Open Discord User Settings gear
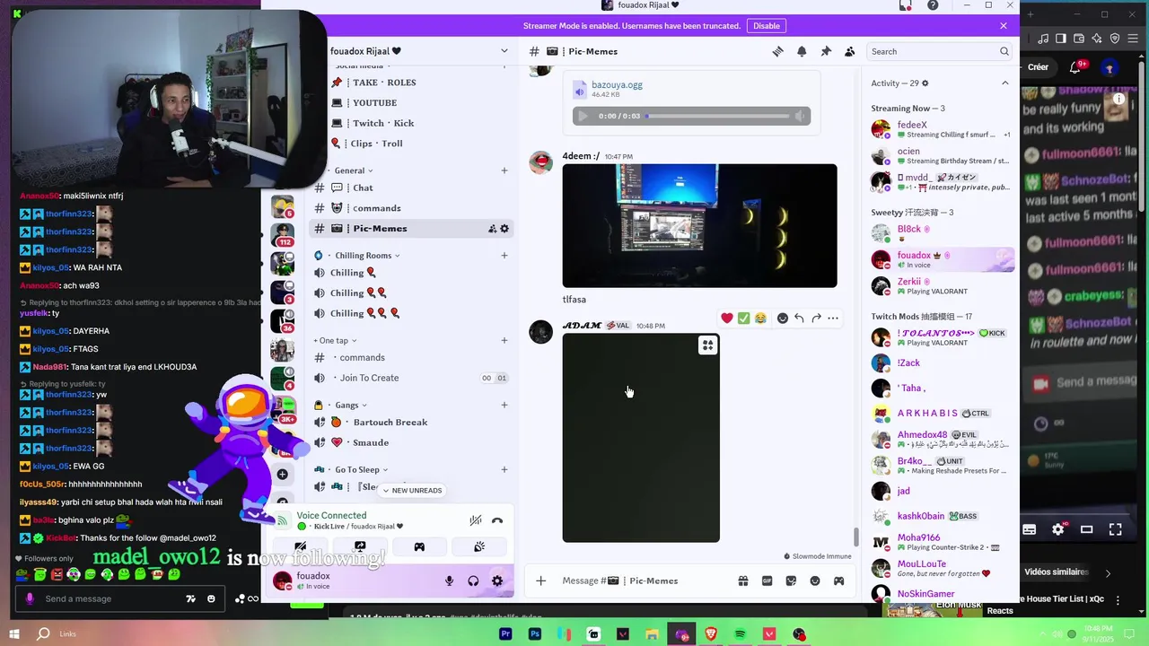1149x646 pixels. point(497,581)
